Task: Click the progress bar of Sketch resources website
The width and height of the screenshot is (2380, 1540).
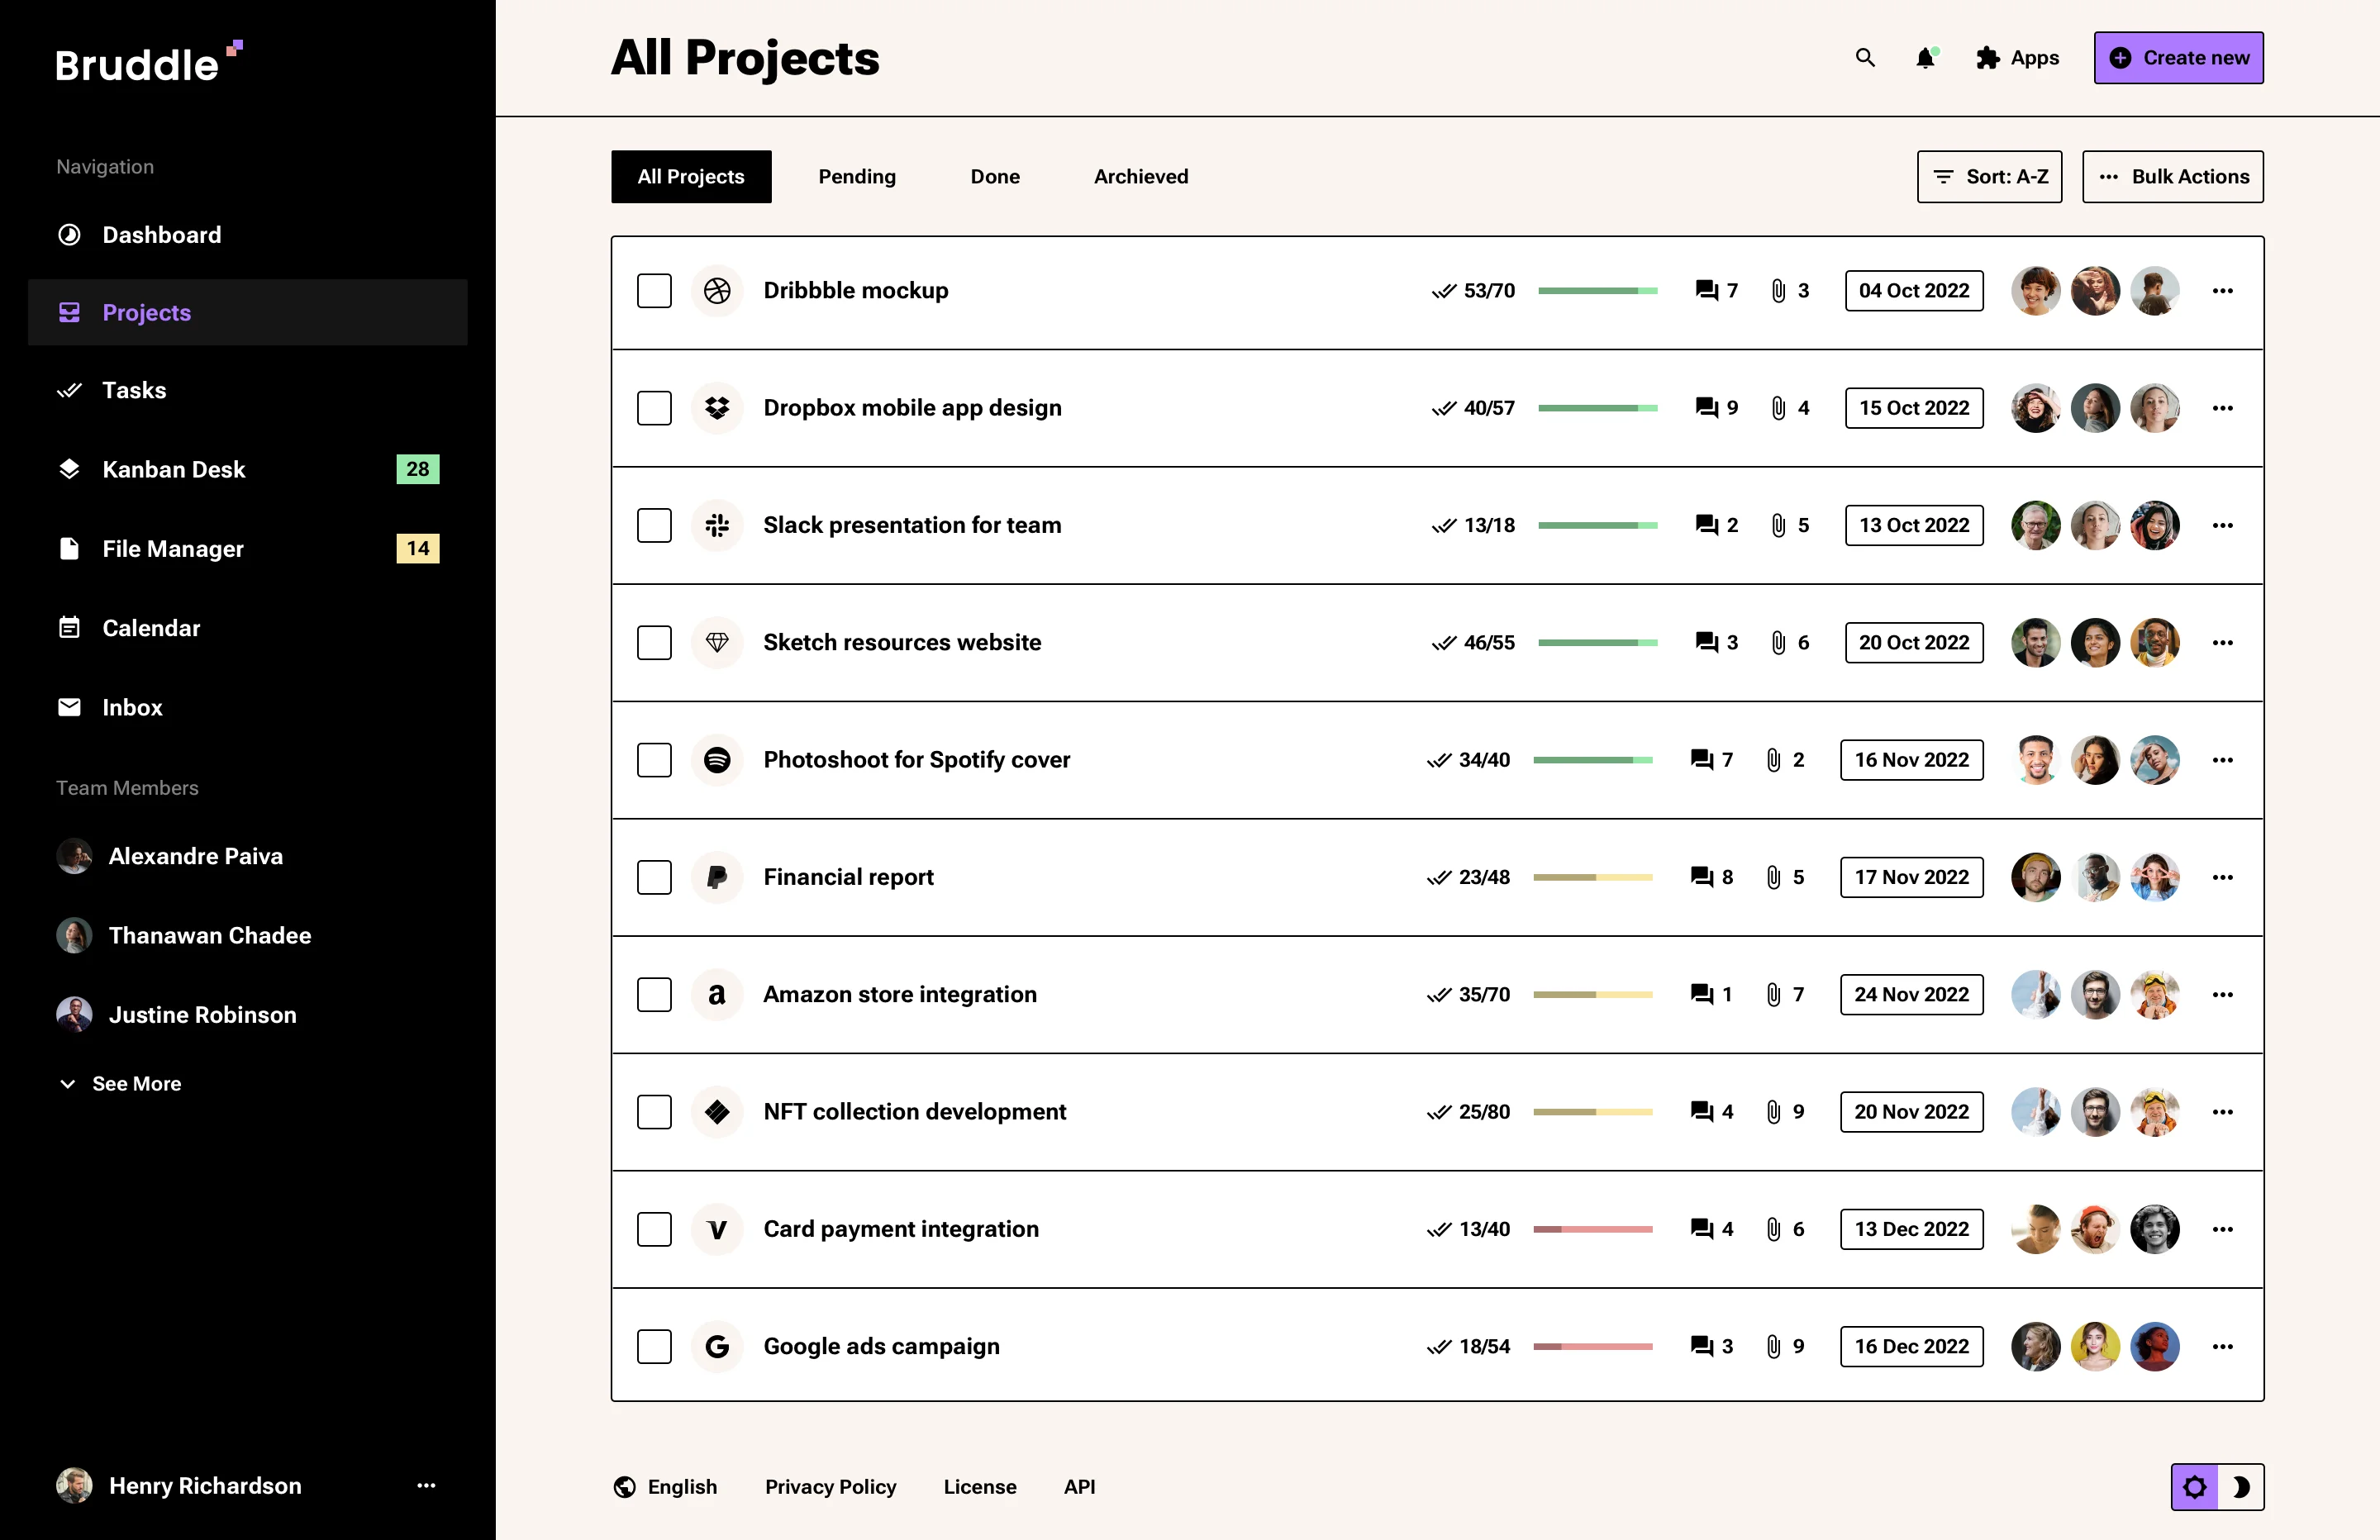Action: point(1597,643)
